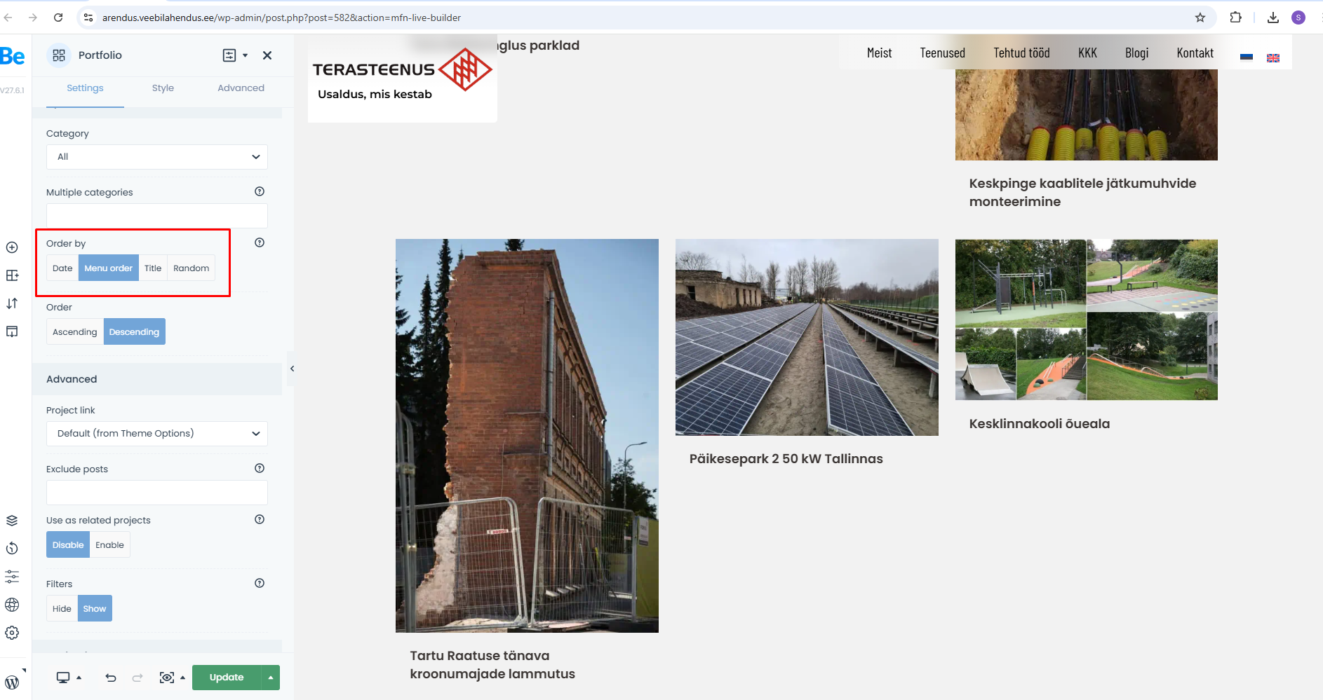
Task: Open the Category dropdown
Action: click(157, 157)
